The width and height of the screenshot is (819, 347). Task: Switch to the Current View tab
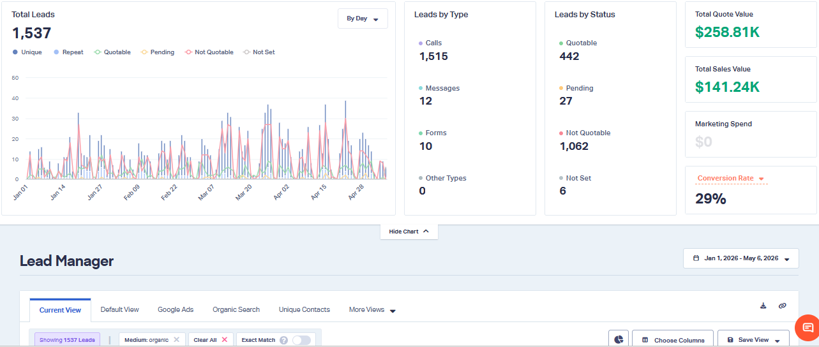(x=60, y=310)
